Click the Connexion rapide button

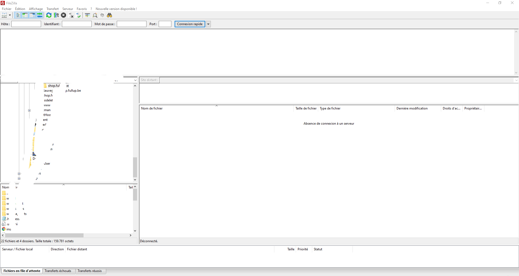click(190, 24)
